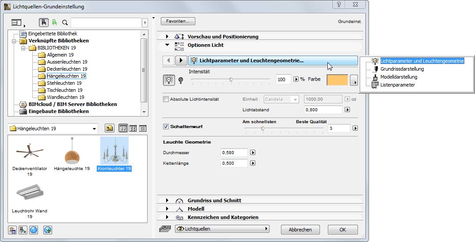
Task: Expand the Modell panel
Action: [x=167, y=209]
